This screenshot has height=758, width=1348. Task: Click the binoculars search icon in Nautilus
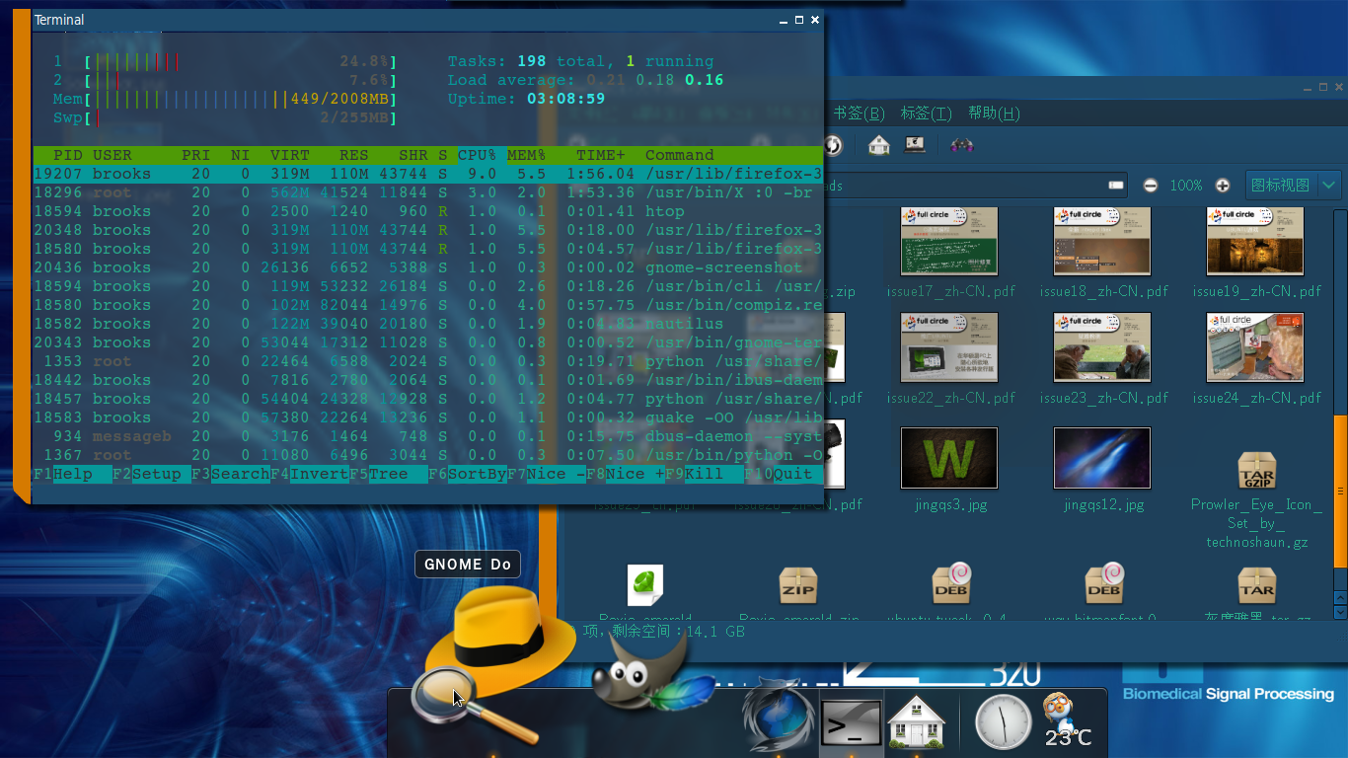coord(962,145)
